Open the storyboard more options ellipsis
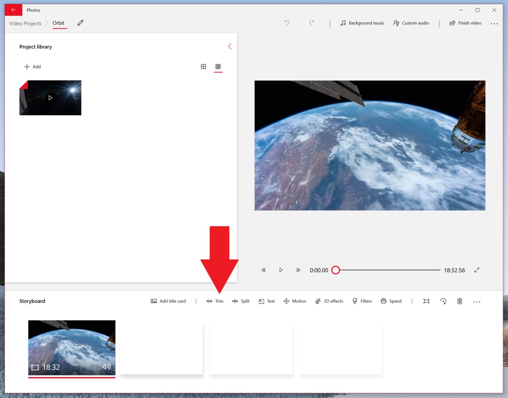508x398 pixels. coord(477,301)
